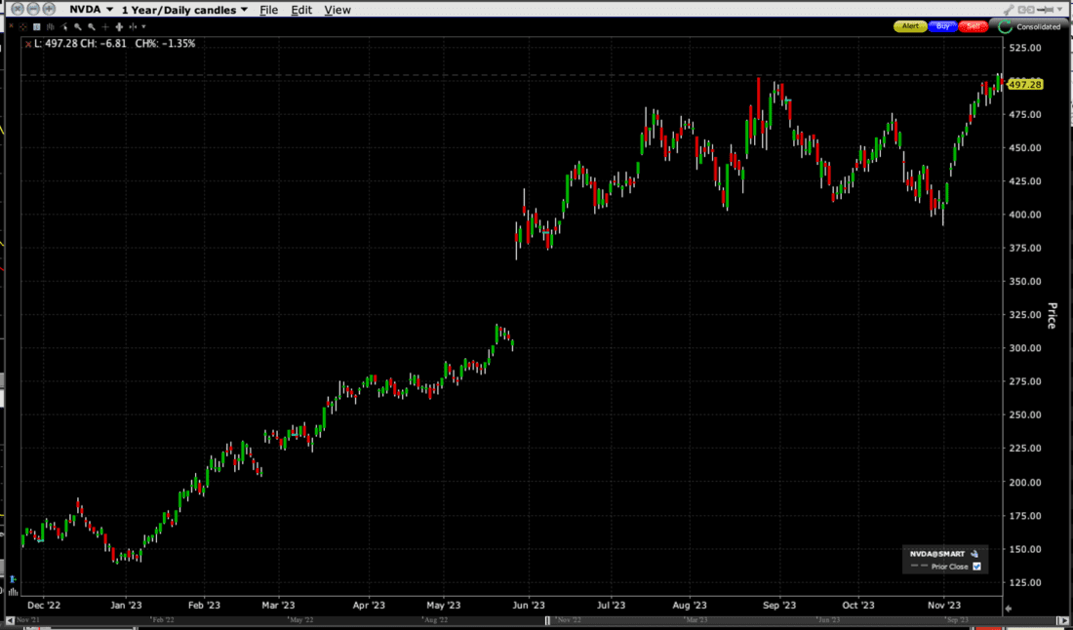The height and width of the screenshot is (630, 1073).
Task: Click the yellow Alert button
Action: click(910, 26)
